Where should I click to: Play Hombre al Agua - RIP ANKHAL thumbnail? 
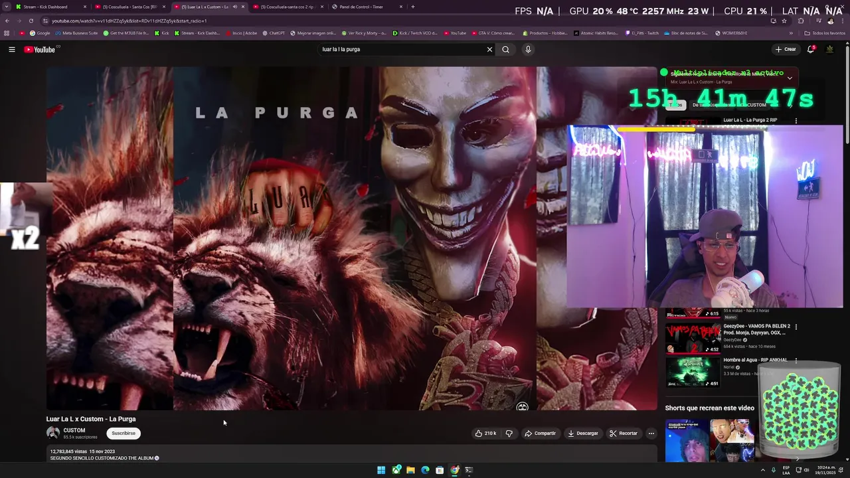(693, 372)
